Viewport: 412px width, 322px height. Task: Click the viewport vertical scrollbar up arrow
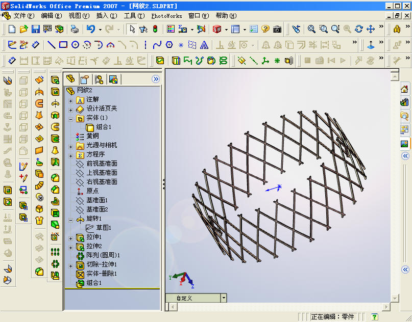tap(395, 76)
